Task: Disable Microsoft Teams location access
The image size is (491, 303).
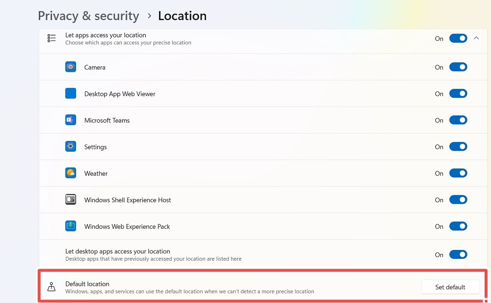Action: click(458, 120)
